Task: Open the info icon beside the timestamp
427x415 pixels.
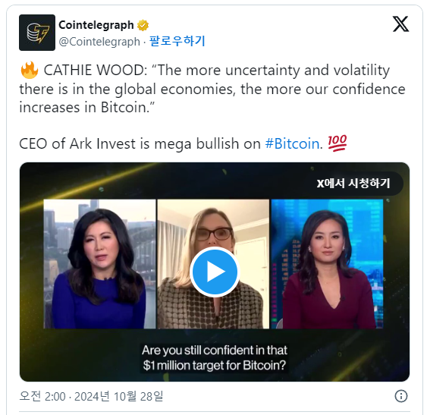Action: (401, 396)
